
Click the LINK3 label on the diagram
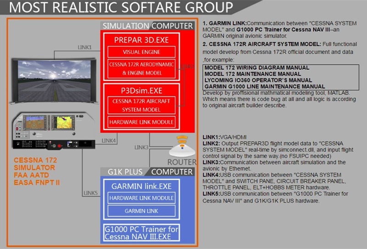141,148
